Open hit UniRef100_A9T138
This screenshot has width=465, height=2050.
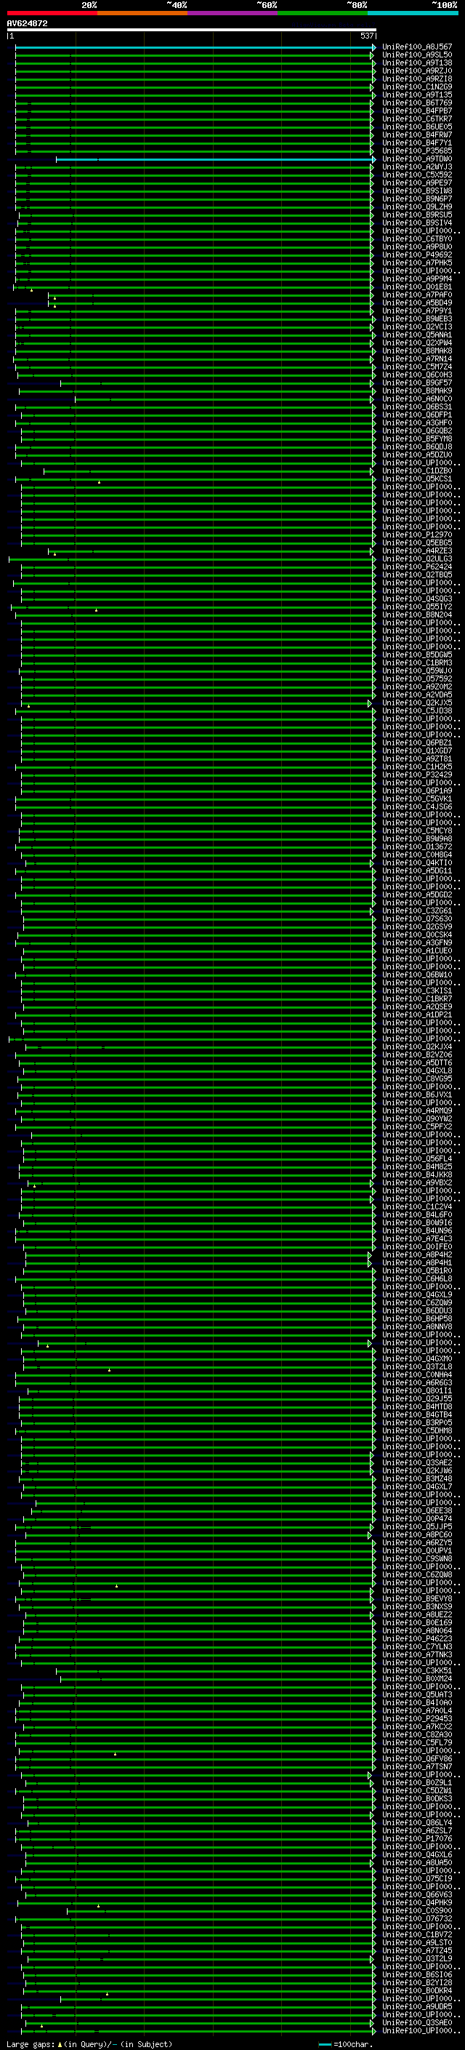pos(417,64)
